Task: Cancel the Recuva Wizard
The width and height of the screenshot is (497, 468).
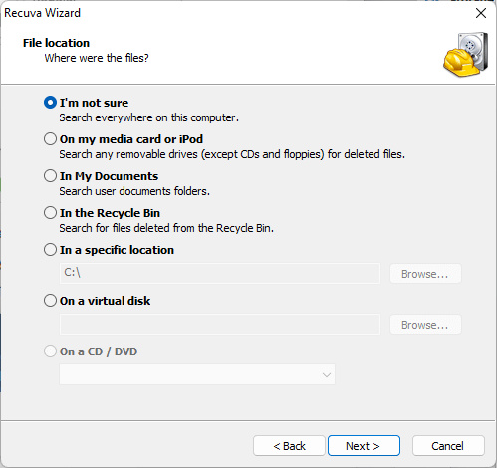Action: (448, 446)
